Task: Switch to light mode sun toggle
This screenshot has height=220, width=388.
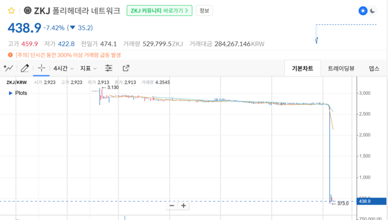Action: click(363, 11)
